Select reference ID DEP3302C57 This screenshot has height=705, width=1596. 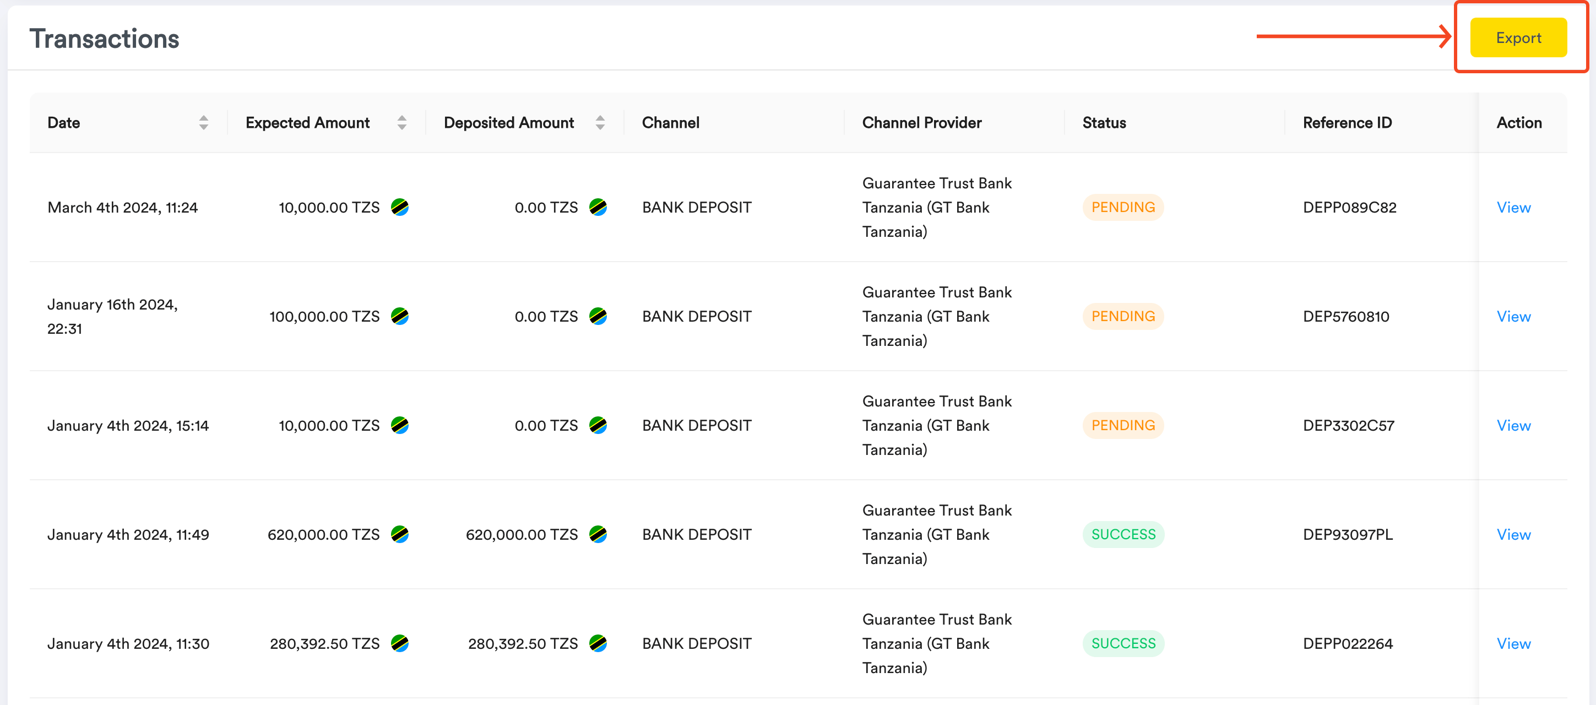pos(1348,426)
